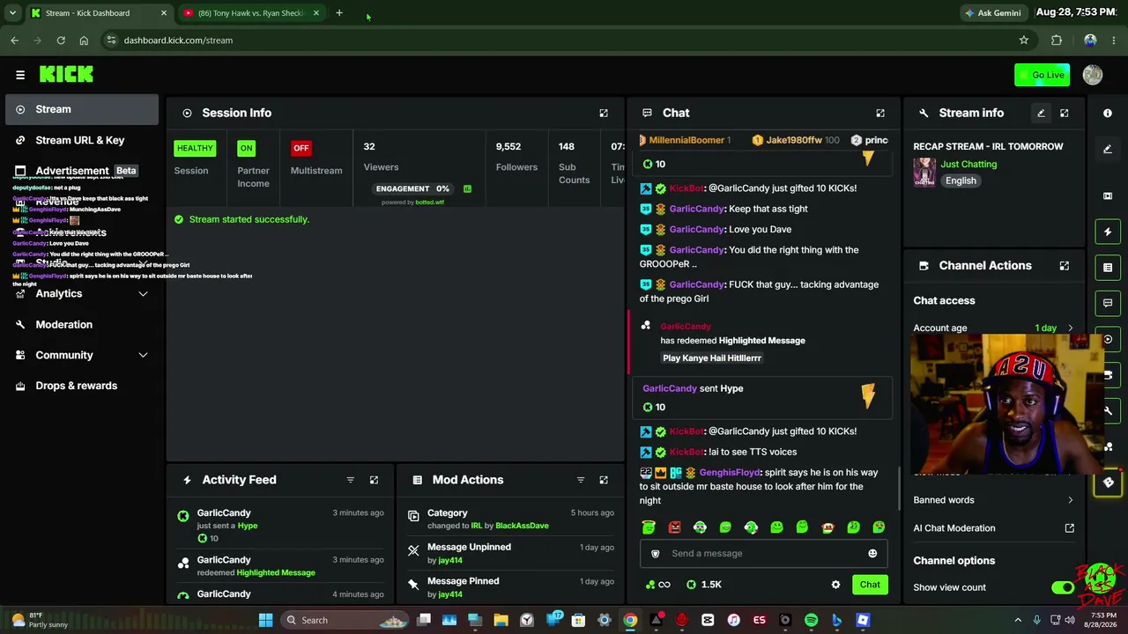
Task: Open the tab search dropdown
Action: point(12,13)
